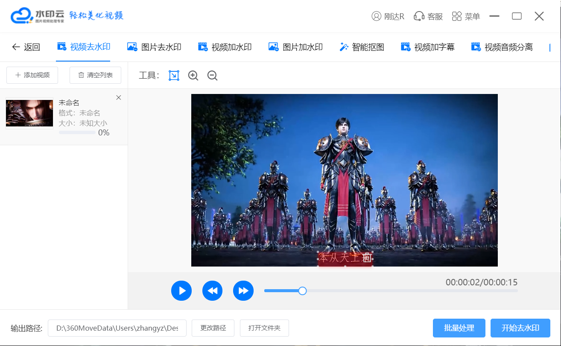Click the 开始去水印 button
The height and width of the screenshot is (346, 561).
point(520,328)
